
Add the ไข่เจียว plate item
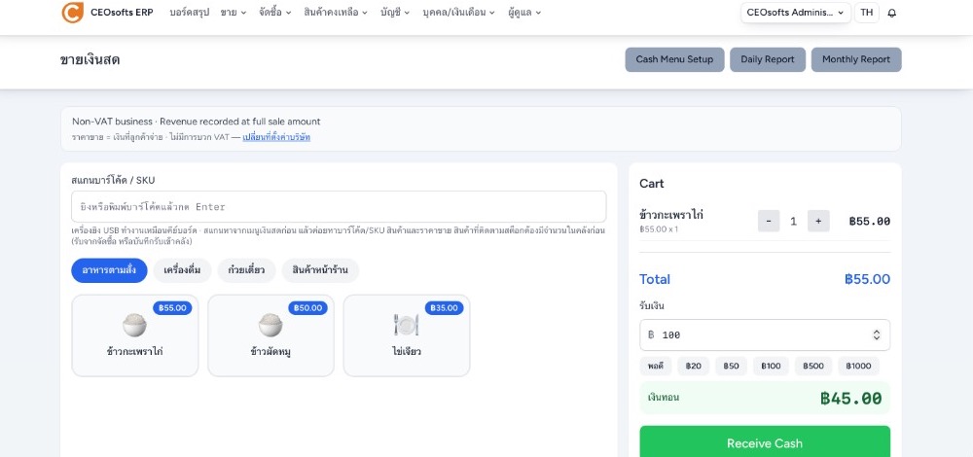407,335
